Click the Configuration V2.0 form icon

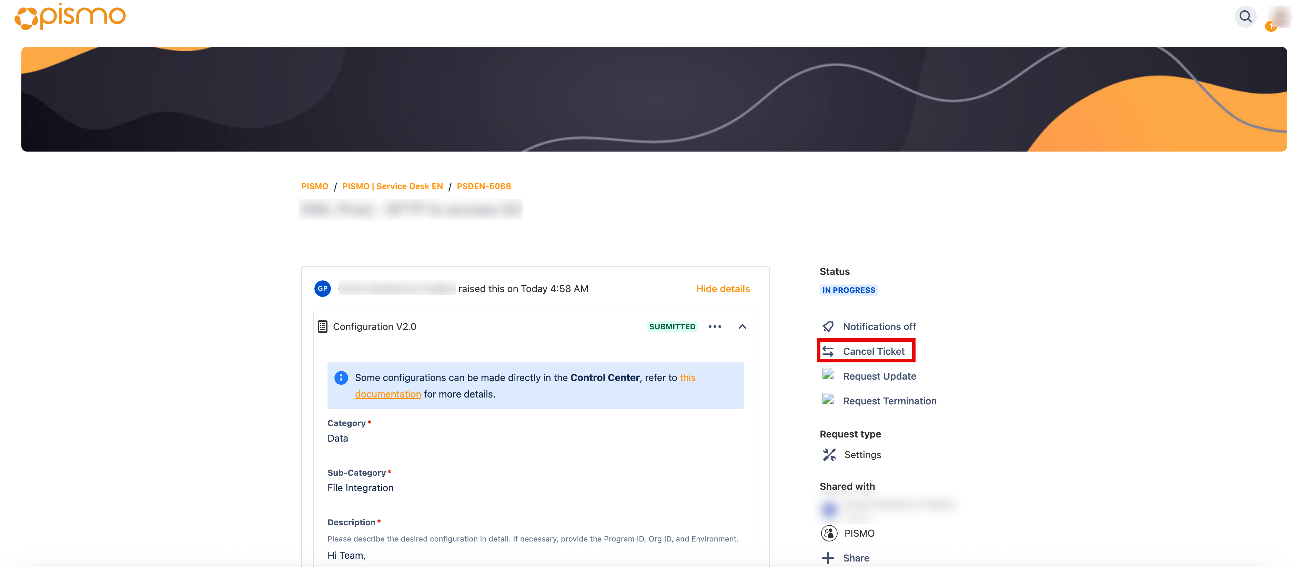point(322,327)
